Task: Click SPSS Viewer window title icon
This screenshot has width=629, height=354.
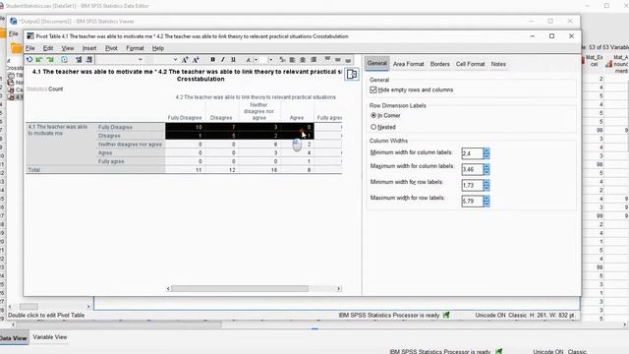Action: point(14,22)
